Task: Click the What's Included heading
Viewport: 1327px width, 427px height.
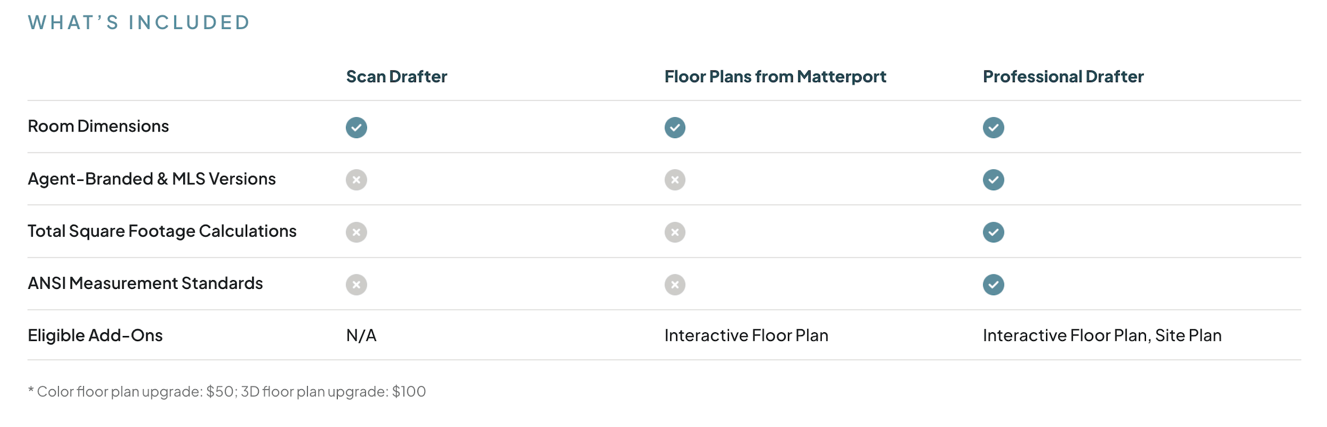Action: coord(139,23)
